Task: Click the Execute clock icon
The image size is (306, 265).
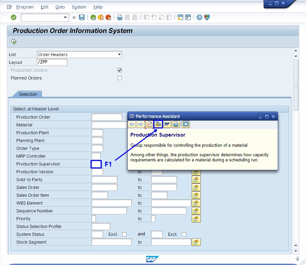Action: click(14, 41)
